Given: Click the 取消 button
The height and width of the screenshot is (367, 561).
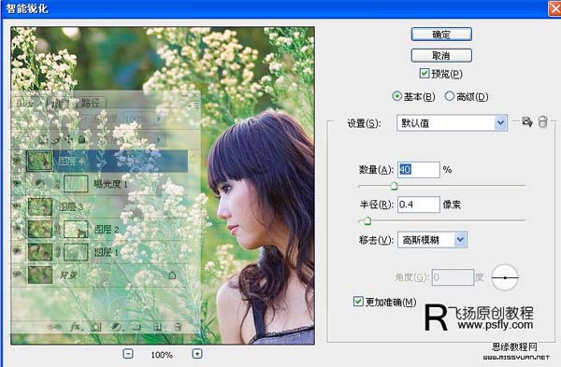Looking at the screenshot, I should tap(441, 56).
